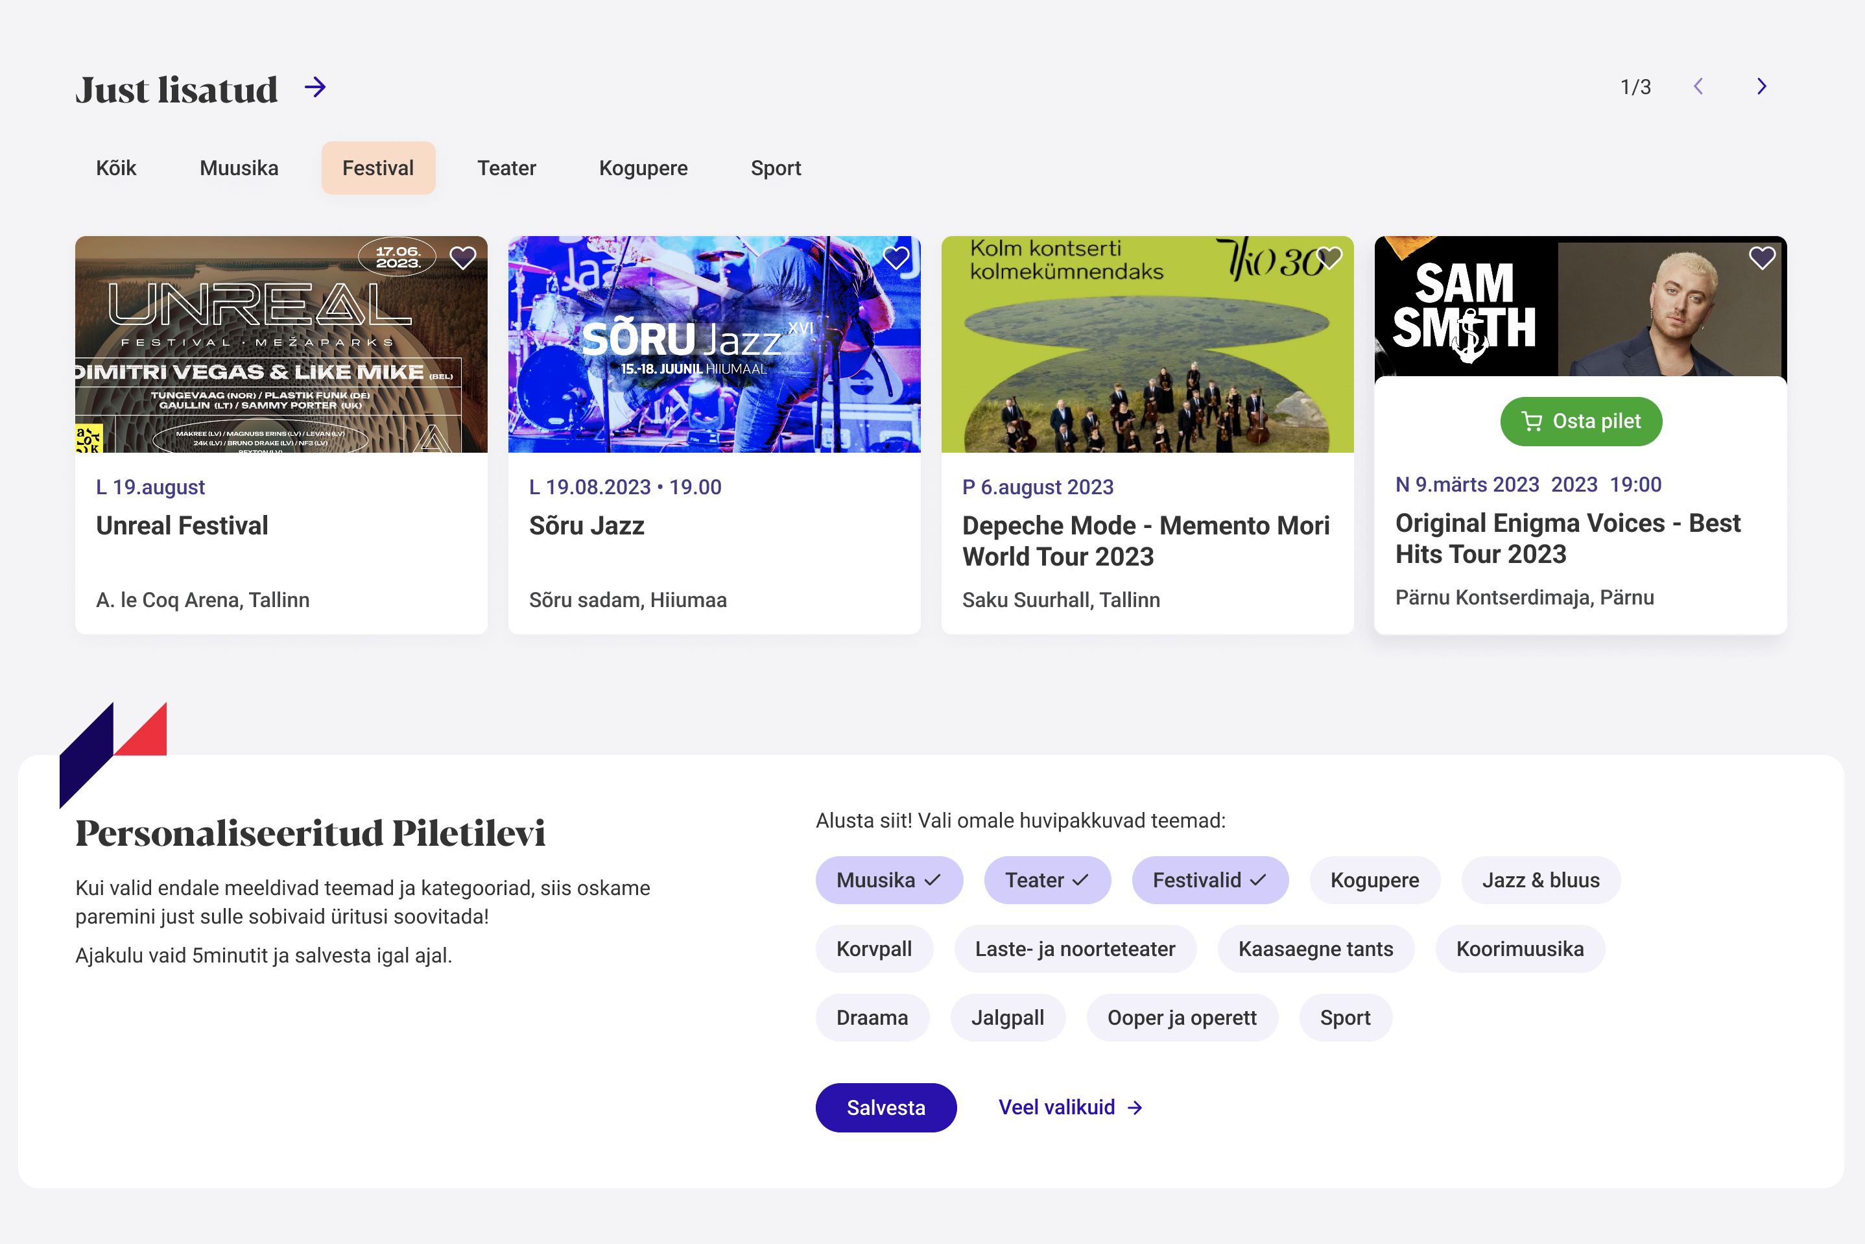
Task: Go to next carousel page arrow
Action: tap(1762, 86)
